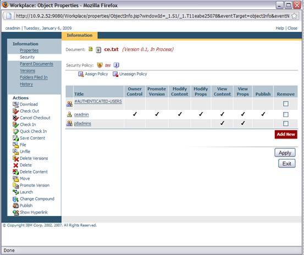Viewport: 304px width, 255px height.
Task: Click the Help link
Action: (280, 28)
